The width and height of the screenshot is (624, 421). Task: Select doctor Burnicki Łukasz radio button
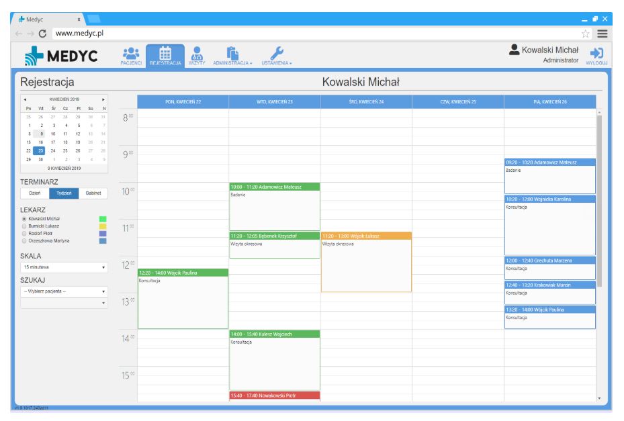(25, 226)
